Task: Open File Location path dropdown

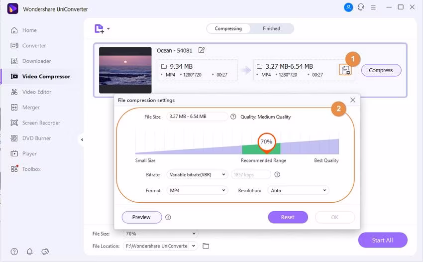Action: [194, 246]
